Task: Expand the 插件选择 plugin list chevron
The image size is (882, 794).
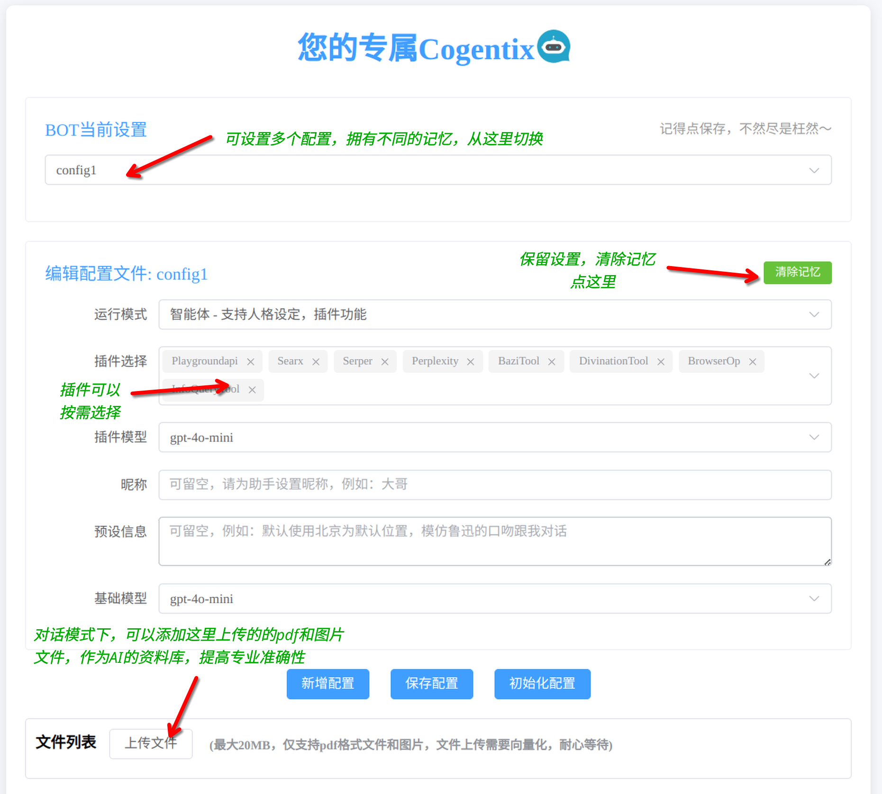Action: coord(814,376)
